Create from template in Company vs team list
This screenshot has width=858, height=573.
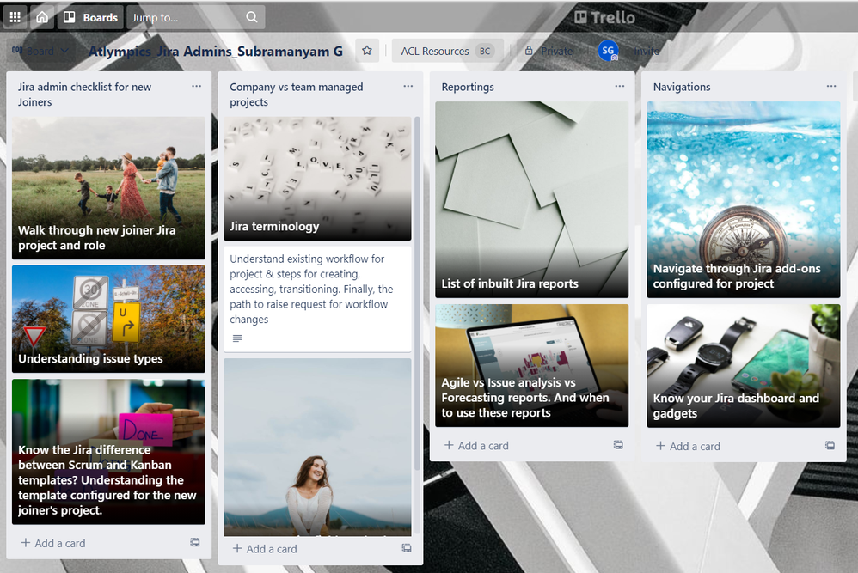click(407, 548)
